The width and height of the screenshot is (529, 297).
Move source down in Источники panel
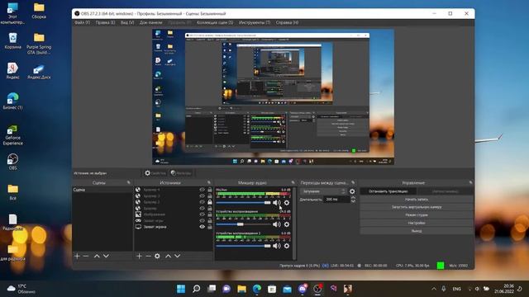[x=177, y=257]
